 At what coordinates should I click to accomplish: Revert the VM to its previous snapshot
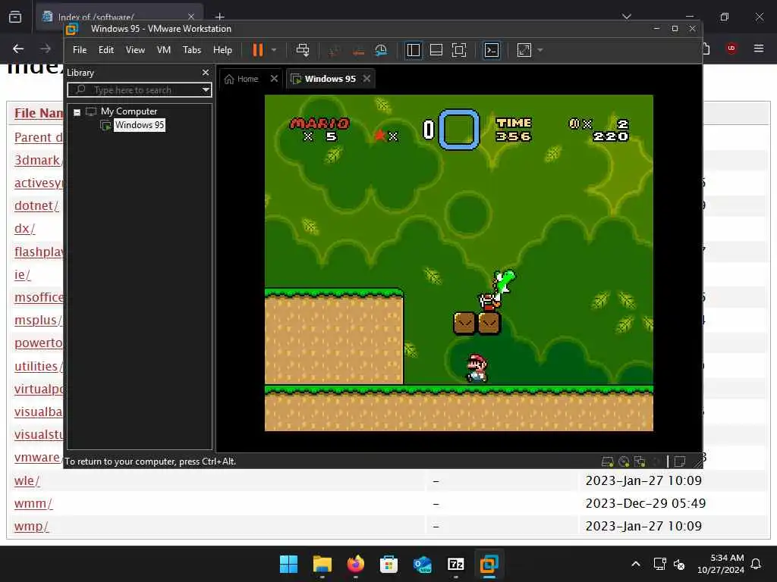[358, 50]
